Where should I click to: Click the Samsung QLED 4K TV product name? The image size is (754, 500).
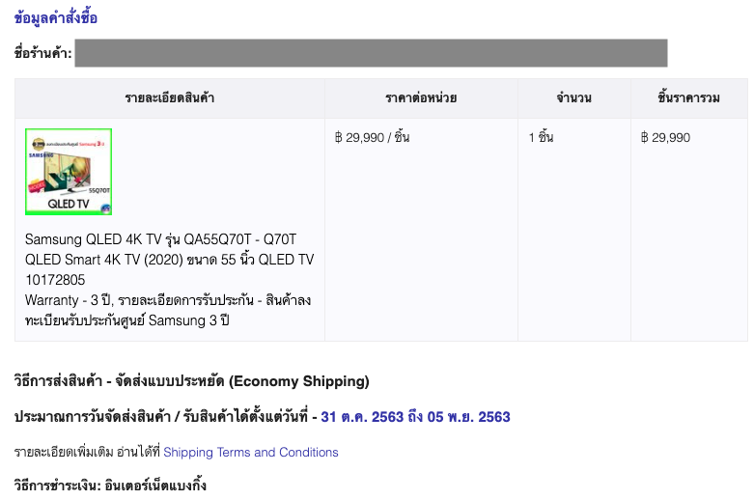pos(169,249)
